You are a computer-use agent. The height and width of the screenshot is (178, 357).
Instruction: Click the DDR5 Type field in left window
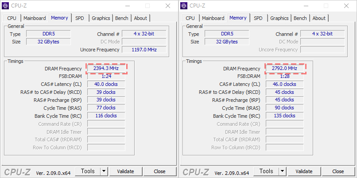48,34
